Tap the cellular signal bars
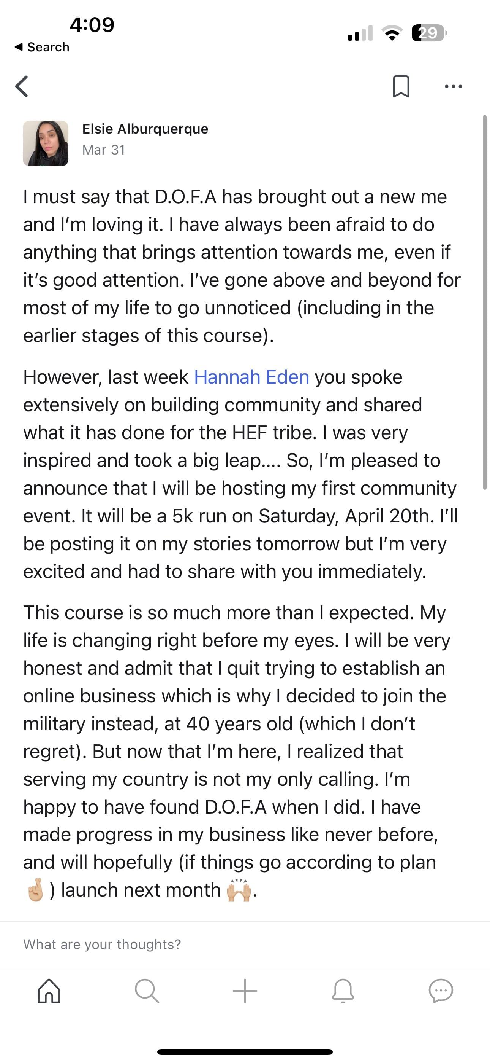 pyautogui.click(x=360, y=33)
